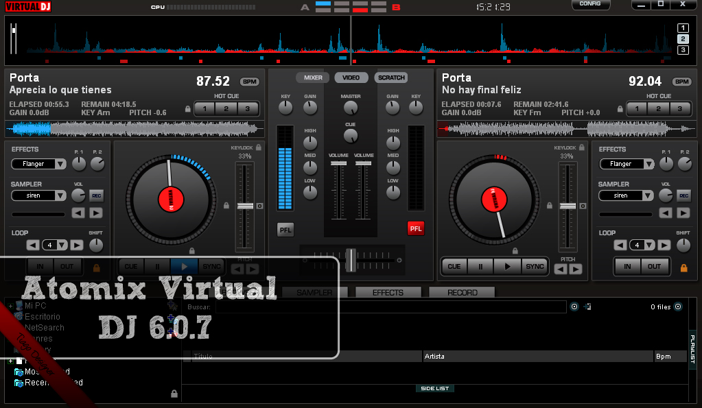This screenshot has width=702, height=408.
Task: Switch to the MIXER panel
Action: pyautogui.click(x=313, y=78)
